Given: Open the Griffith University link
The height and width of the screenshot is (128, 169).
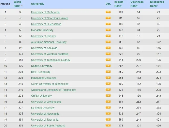Looking at the screenshot, I should coord(41,96).
